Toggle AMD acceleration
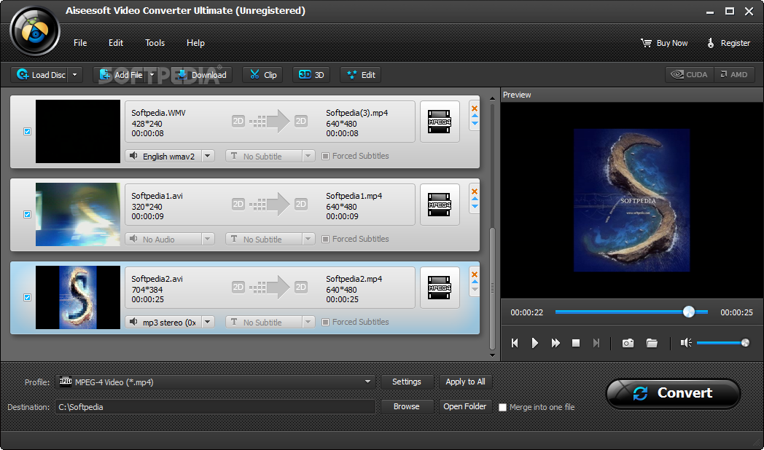The height and width of the screenshot is (450, 764). (734, 74)
